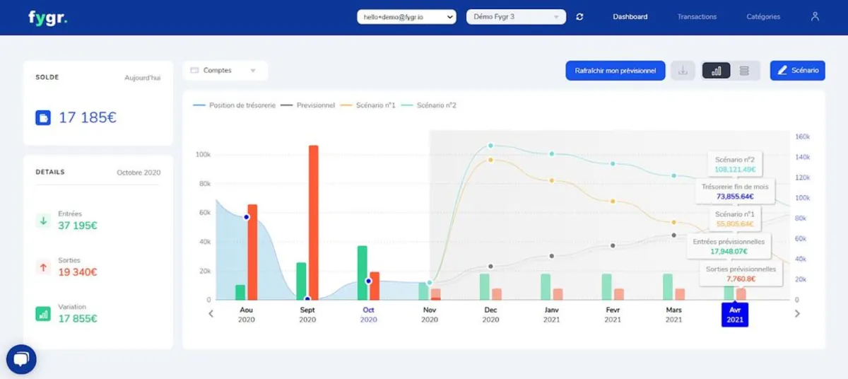Click the Scénario button
This screenshot has height=379, width=848.
pyautogui.click(x=797, y=71)
